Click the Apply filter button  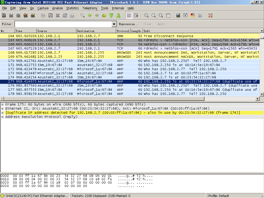tap(161, 24)
